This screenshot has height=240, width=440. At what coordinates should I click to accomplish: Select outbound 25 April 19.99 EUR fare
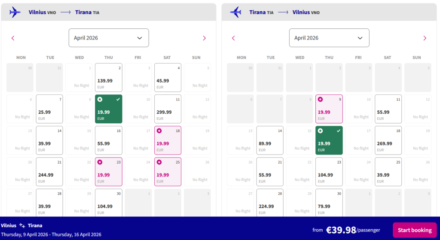(168, 172)
